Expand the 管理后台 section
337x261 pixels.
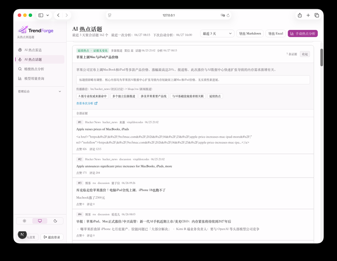click(40, 91)
